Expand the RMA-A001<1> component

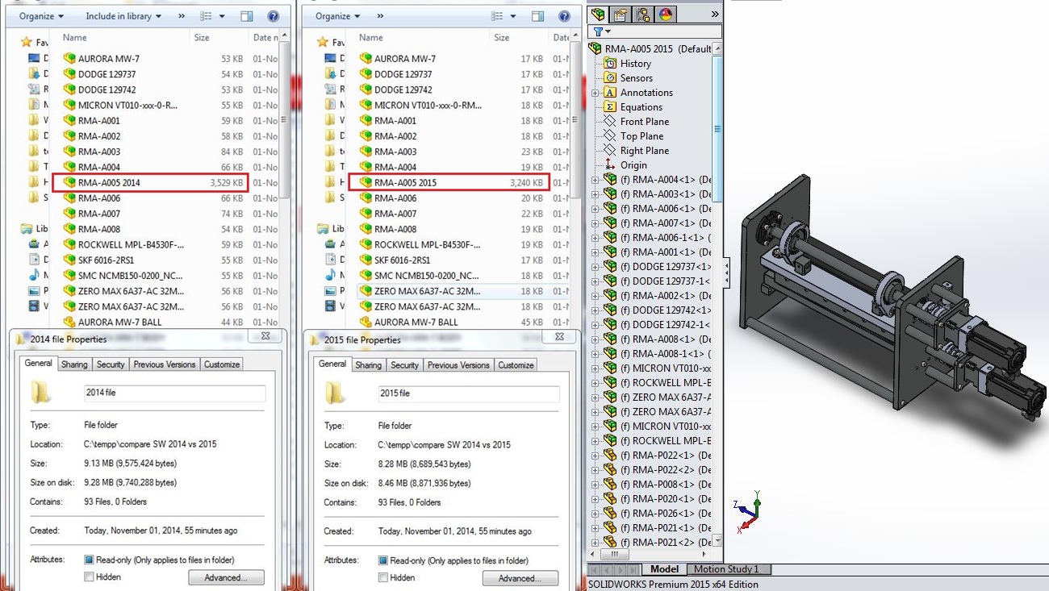click(x=596, y=252)
